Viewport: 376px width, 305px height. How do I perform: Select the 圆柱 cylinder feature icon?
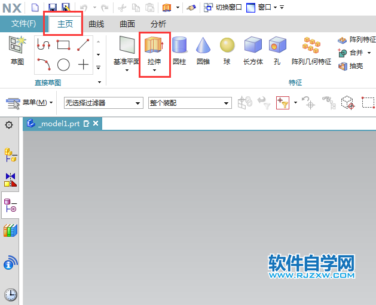point(179,47)
